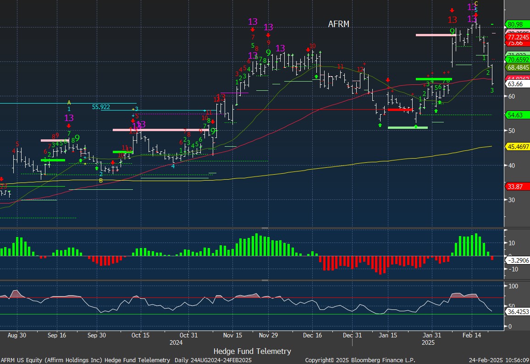The height and width of the screenshot is (364, 530).
Task: Select the green 80.98 price label
Action: pos(517,24)
